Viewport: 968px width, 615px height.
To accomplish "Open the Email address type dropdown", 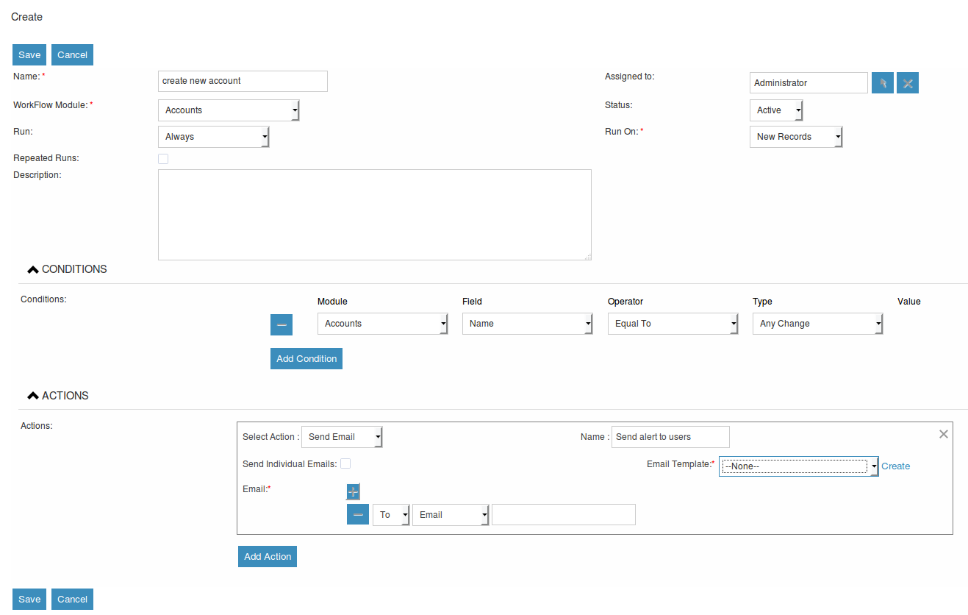I will [x=451, y=515].
